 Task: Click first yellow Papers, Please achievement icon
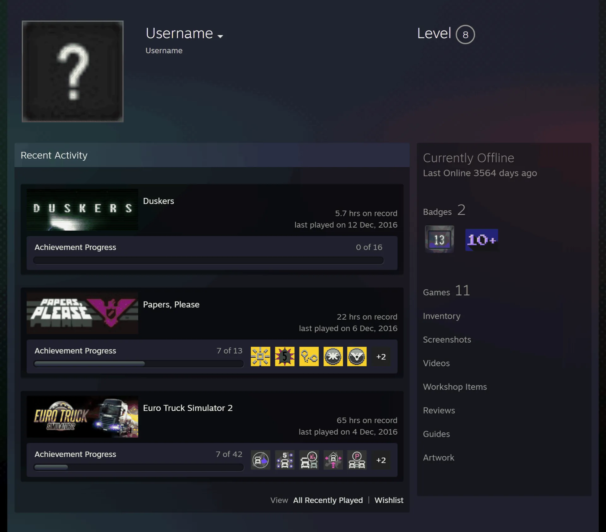pyautogui.click(x=260, y=356)
